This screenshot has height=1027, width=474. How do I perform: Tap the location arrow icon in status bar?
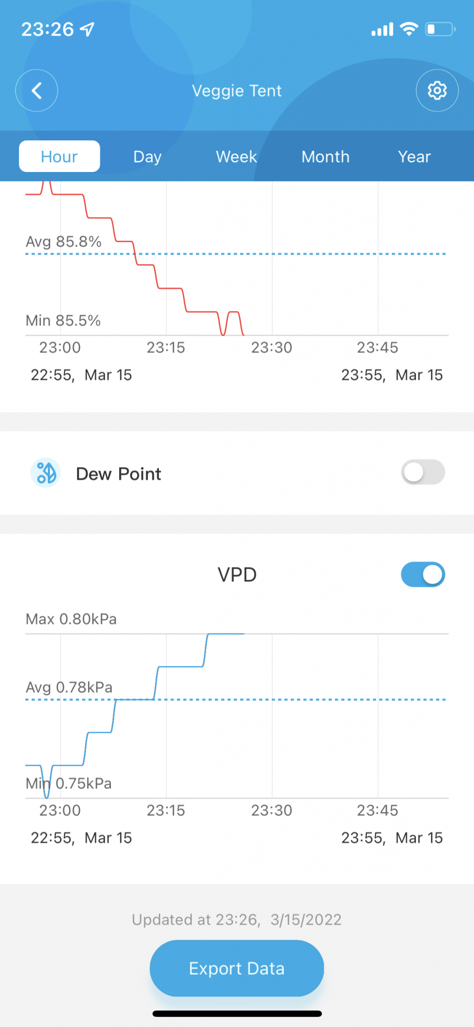pyautogui.click(x=87, y=30)
